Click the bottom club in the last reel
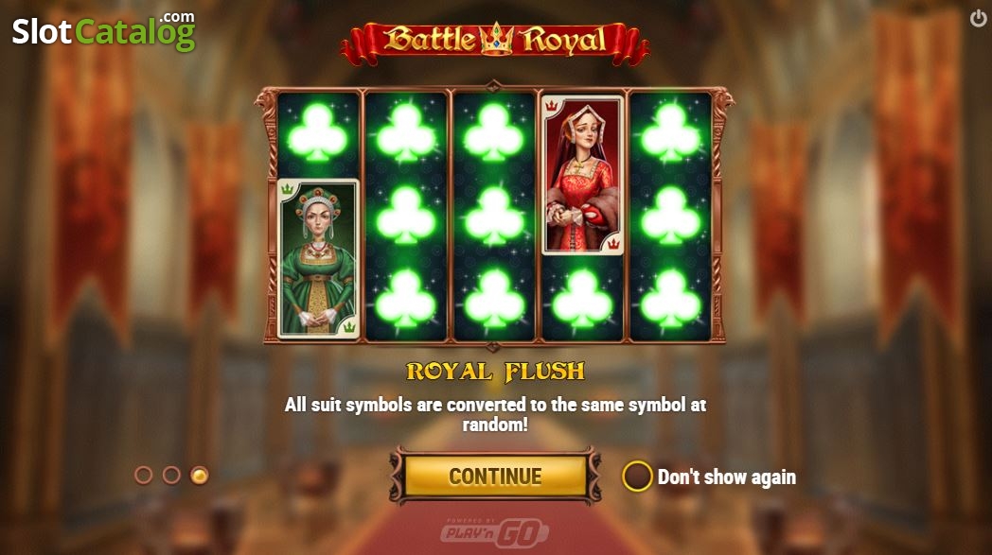This screenshot has width=992, height=555. click(670, 301)
